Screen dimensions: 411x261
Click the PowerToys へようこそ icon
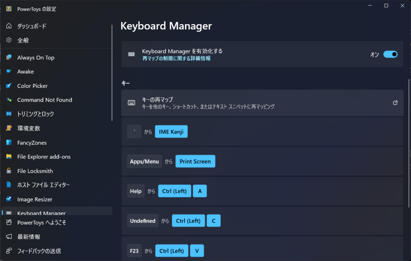(9, 222)
